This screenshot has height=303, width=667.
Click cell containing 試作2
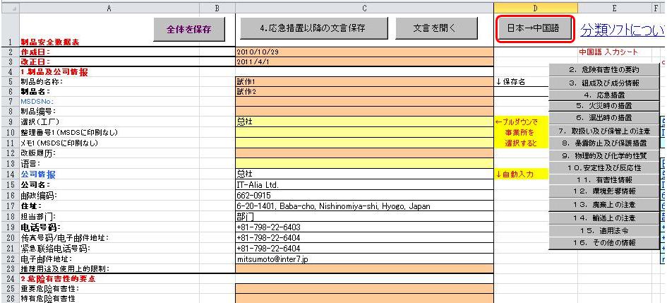[364, 92]
